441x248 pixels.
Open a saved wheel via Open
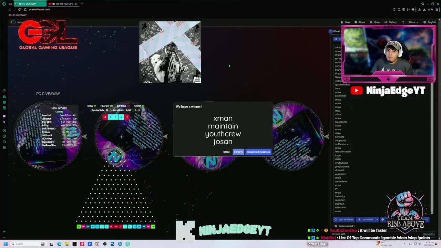360,22
